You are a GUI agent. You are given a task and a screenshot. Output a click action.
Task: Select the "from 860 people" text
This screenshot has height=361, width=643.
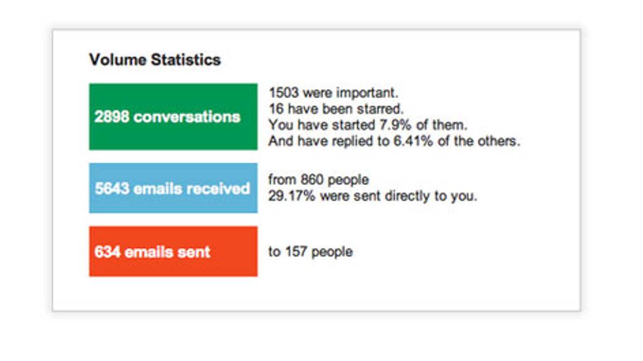pos(318,180)
